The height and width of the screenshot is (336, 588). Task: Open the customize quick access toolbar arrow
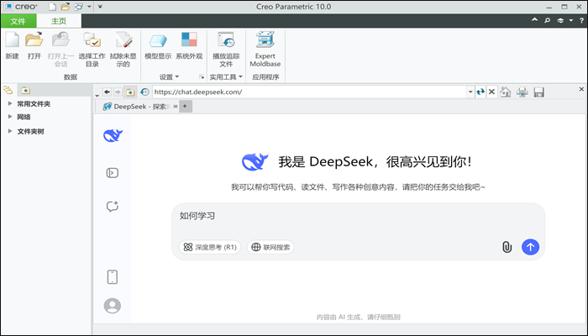[100, 7]
